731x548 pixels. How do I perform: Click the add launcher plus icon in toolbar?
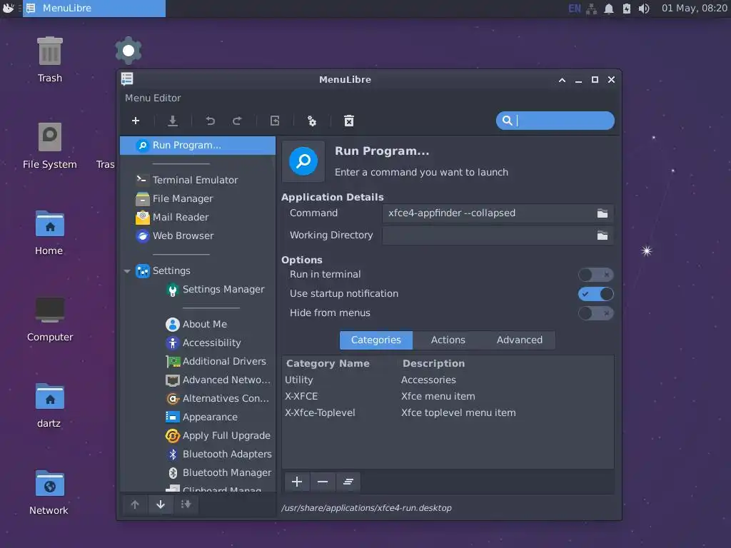click(136, 121)
